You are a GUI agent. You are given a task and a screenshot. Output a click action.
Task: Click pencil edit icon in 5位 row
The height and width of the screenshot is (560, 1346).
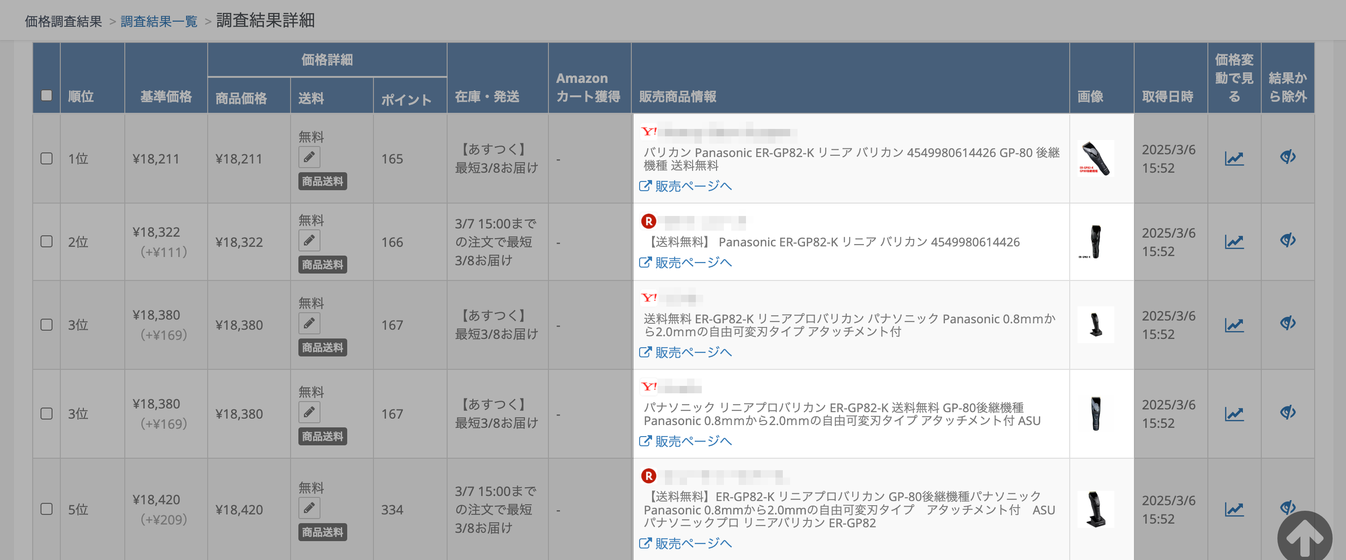coord(309,508)
